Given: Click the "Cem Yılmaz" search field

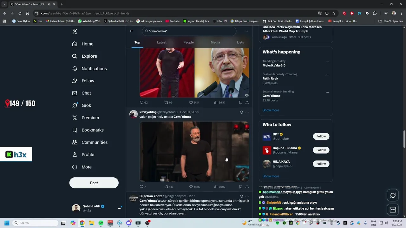Looking at the screenshot, I should click(x=189, y=31).
